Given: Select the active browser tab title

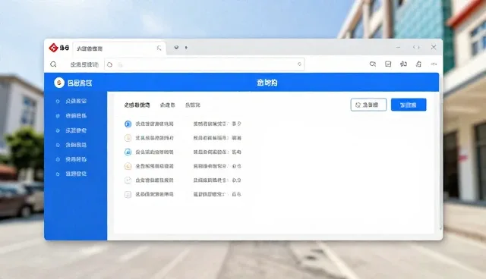Looking at the screenshot, I should tap(90, 49).
